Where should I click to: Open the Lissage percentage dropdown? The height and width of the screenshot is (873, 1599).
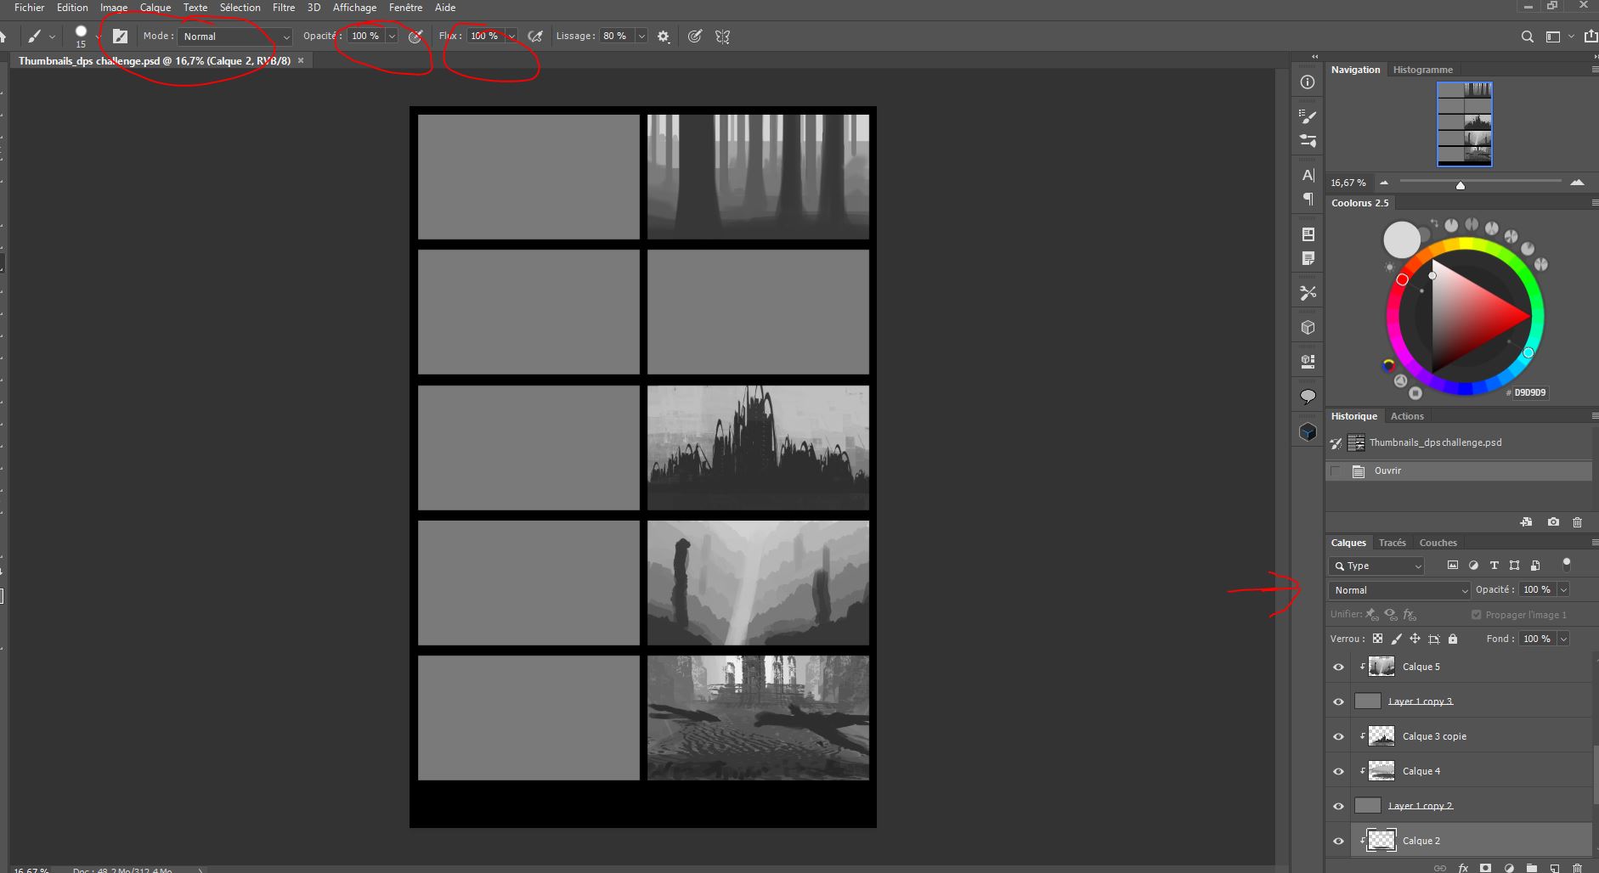tap(641, 37)
